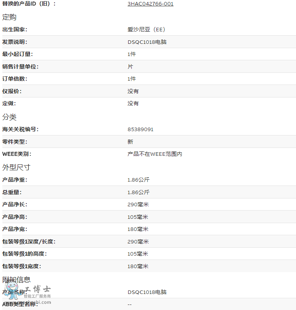Select the 零件类型 value 新
296x310 pixels.
[130, 142]
